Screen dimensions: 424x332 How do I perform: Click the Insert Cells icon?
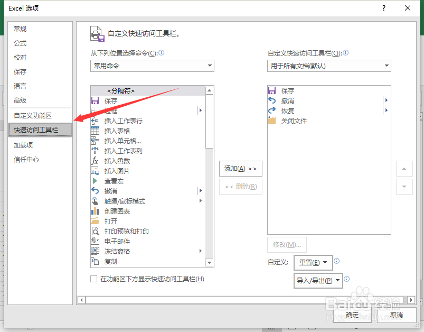tap(95, 141)
